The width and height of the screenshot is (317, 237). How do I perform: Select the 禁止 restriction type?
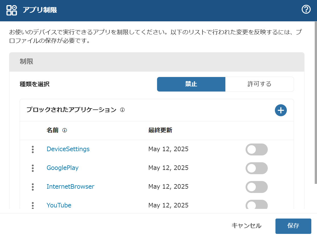click(x=191, y=84)
